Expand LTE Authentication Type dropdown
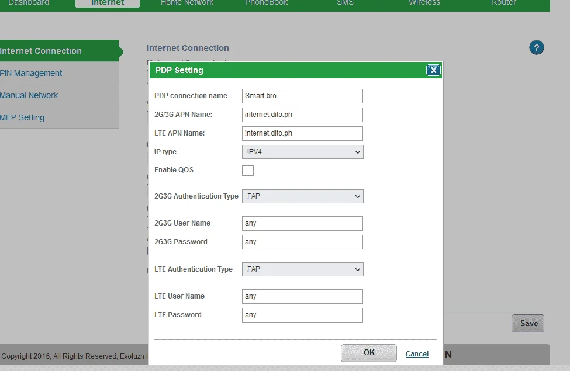This screenshot has width=570, height=371. (x=302, y=269)
